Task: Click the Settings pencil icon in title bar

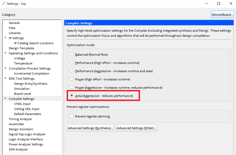Action: [x=3, y=4]
